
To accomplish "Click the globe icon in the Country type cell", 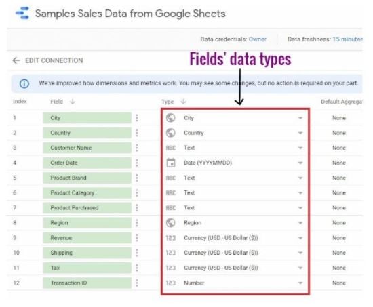I will pos(170,133).
